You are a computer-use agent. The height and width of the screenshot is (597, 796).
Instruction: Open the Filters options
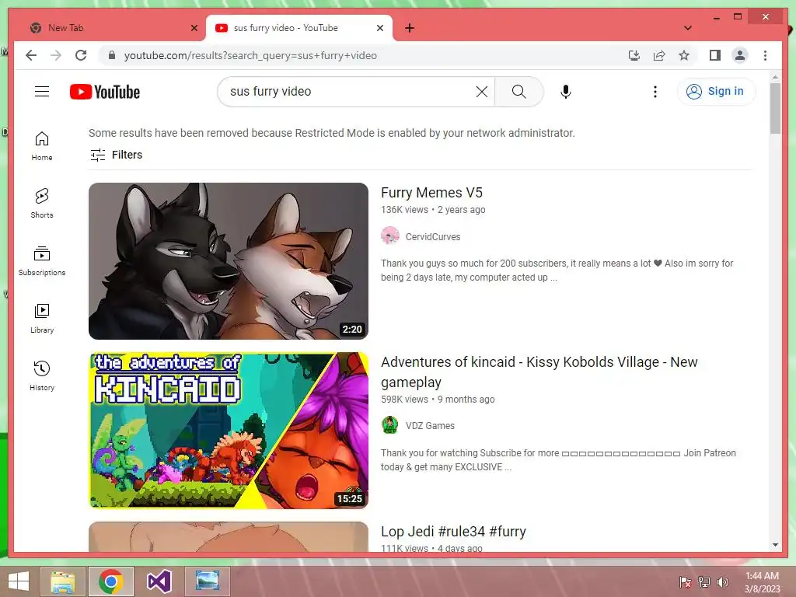click(x=117, y=155)
